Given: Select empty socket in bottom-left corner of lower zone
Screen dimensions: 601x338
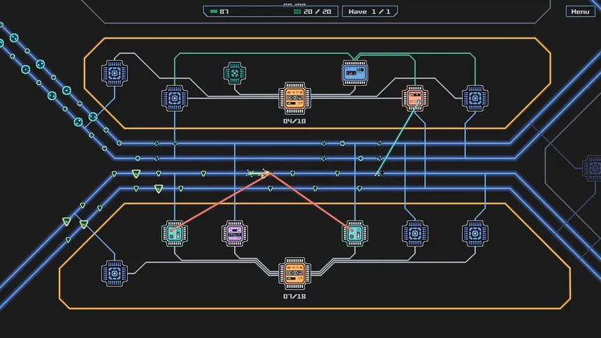Looking at the screenshot, I should click(x=114, y=273).
